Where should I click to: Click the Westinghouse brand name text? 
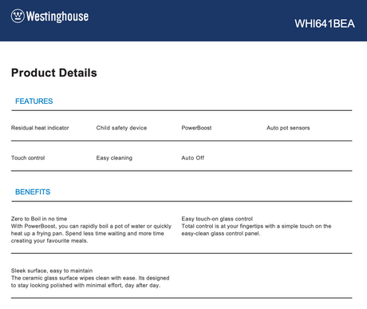[57, 17]
